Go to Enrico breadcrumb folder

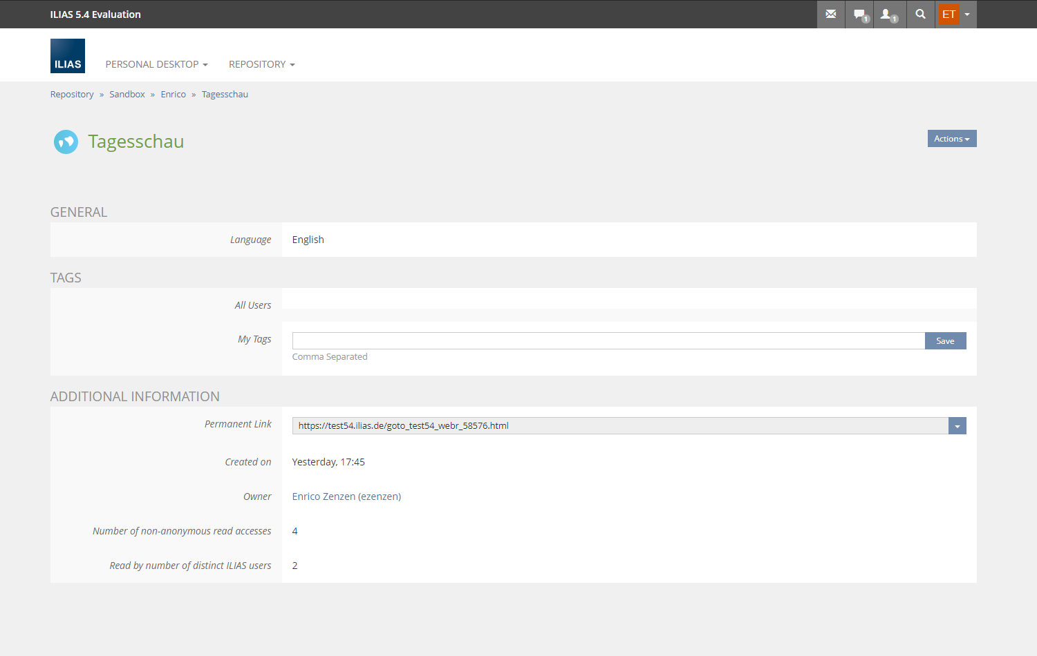pyautogui.click(x=173, y=95)
